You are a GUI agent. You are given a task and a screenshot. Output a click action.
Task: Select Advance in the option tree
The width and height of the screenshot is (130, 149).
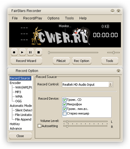pyautogui.click(x=16, y=128)
